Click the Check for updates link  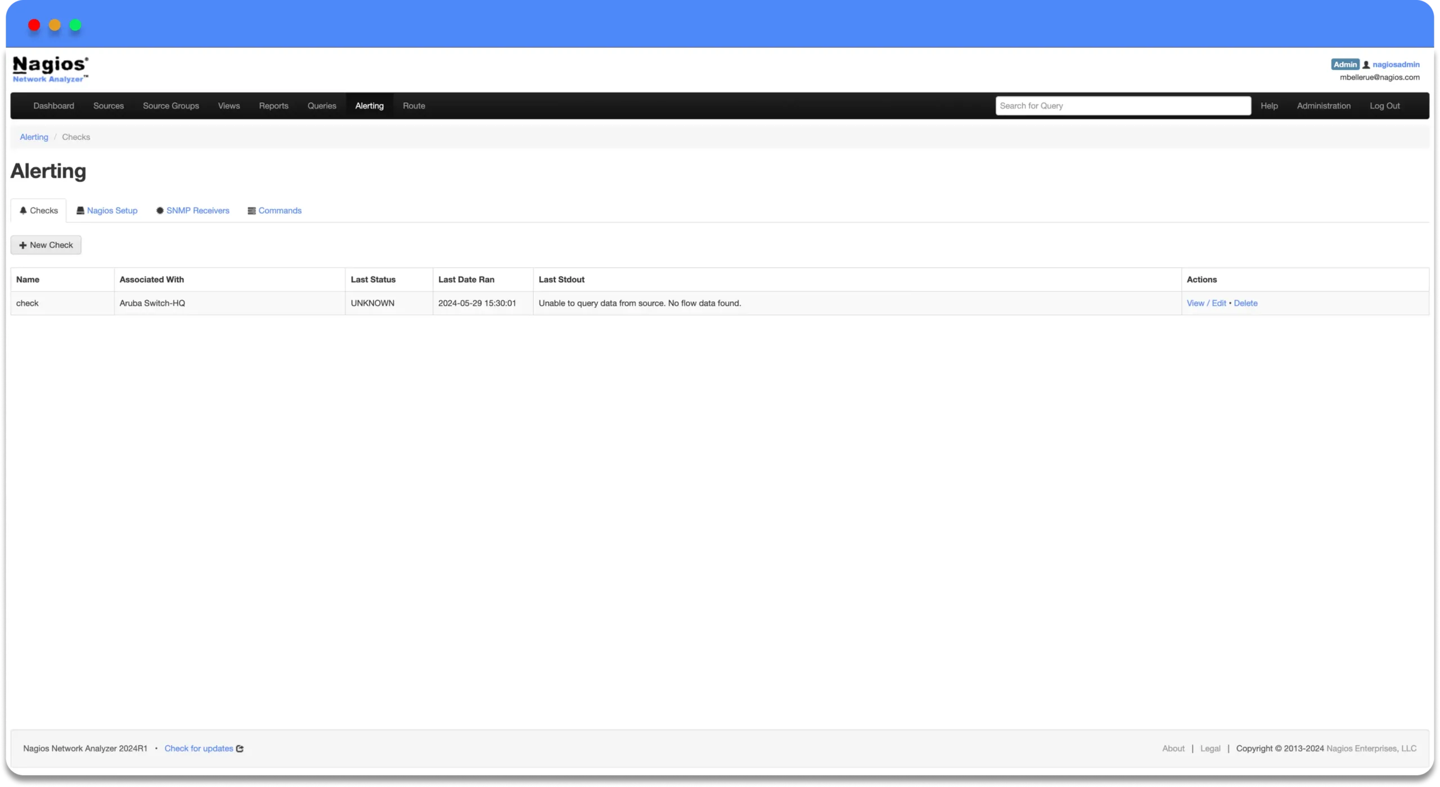pos(199,748)
